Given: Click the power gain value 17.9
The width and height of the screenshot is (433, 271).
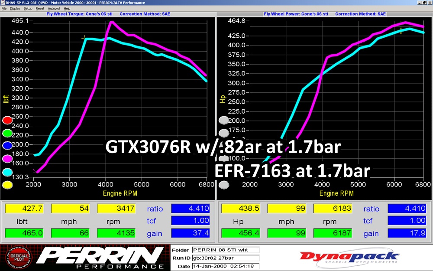Looking at the screenshot, I should [x=407, y=233].
